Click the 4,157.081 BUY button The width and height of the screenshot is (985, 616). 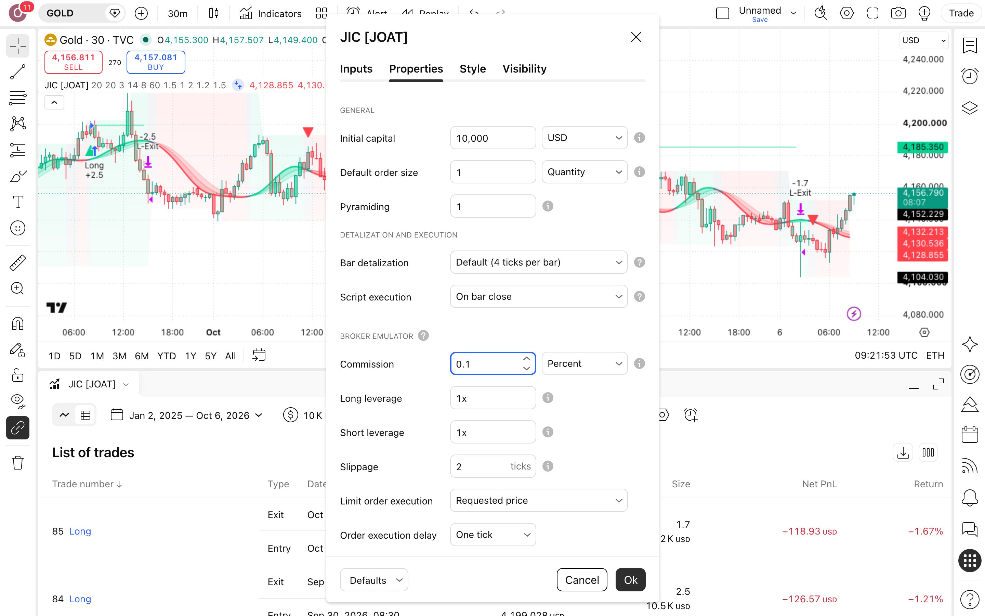(156, 62)
